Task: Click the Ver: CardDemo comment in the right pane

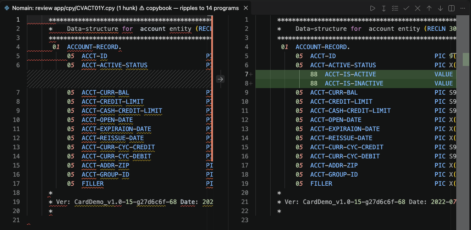Action: point(366,202)
